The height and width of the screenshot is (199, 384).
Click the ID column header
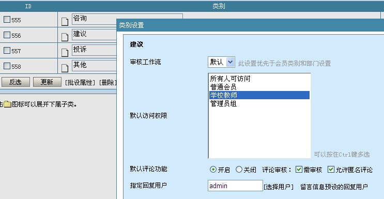28,6
